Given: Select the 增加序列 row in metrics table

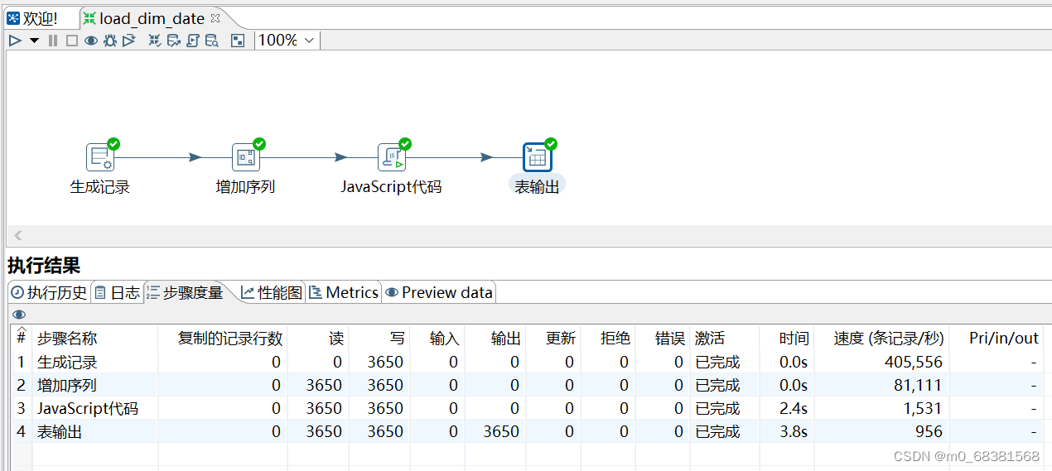Looking at the screenshot, I should 527,385.
